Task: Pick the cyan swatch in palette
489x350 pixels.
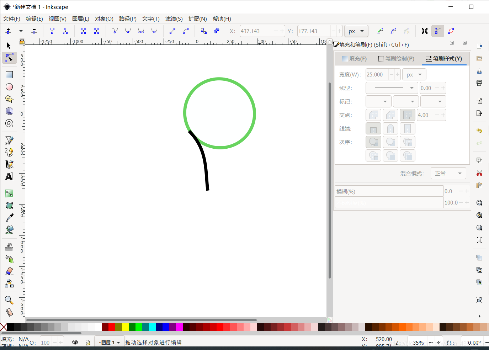Action: [152, 327]
